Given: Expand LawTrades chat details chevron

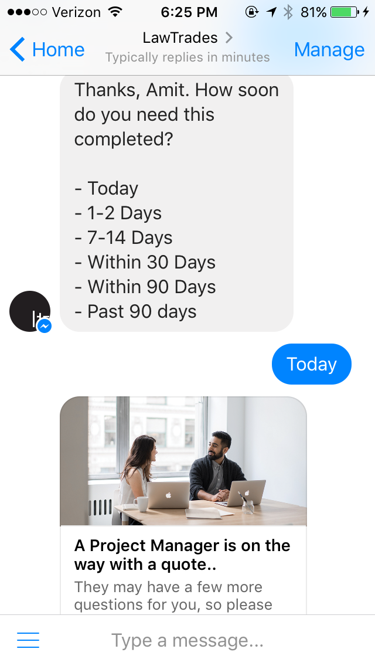Looking at the screenshot, I should pyautogui.click(x=229, y=38).
